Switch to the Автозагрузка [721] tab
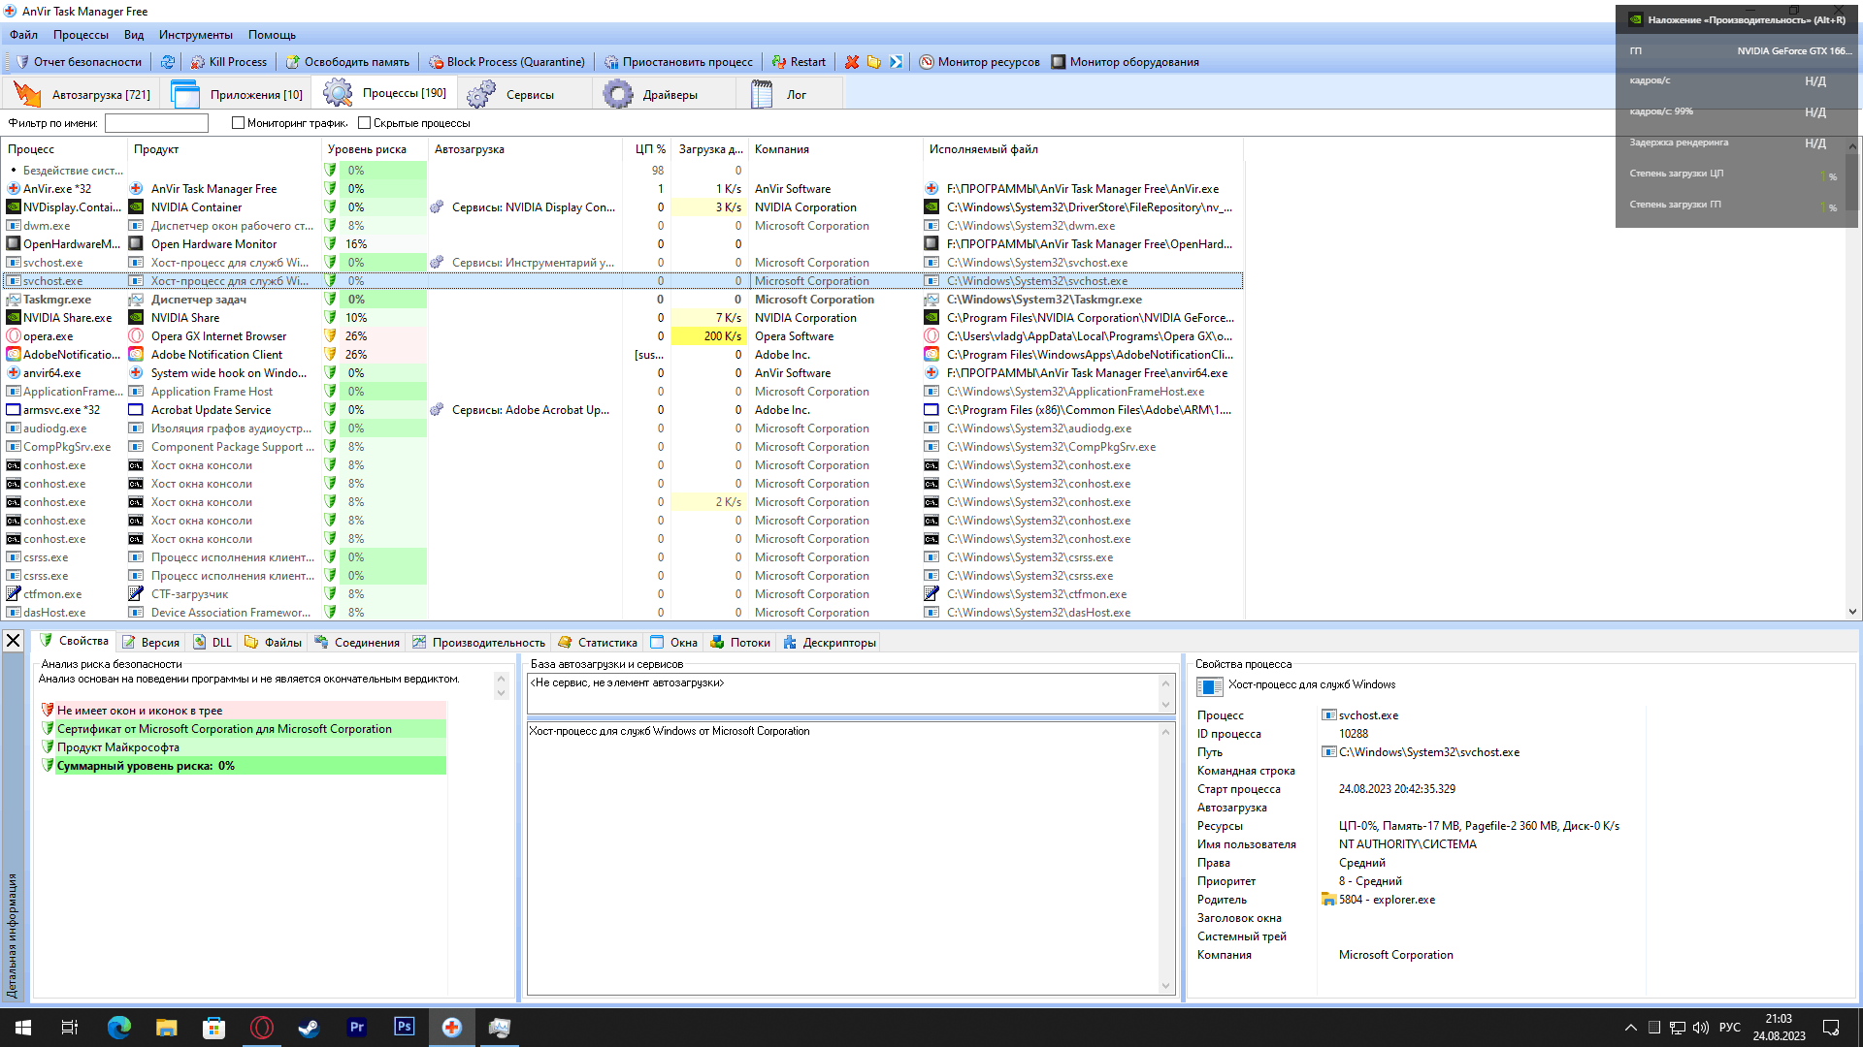This screenshot has height=1047, width=1863. click(82, 94)
